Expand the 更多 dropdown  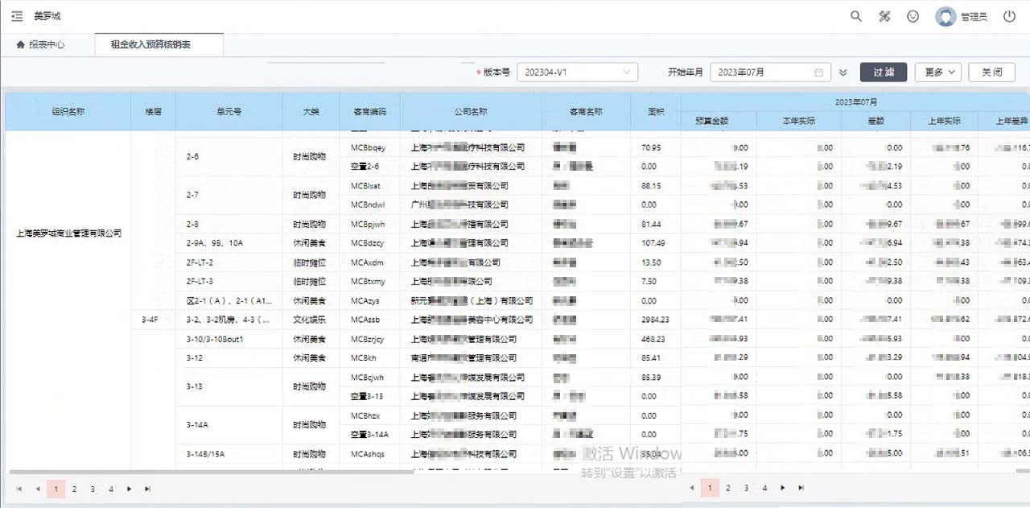[937, 72]
